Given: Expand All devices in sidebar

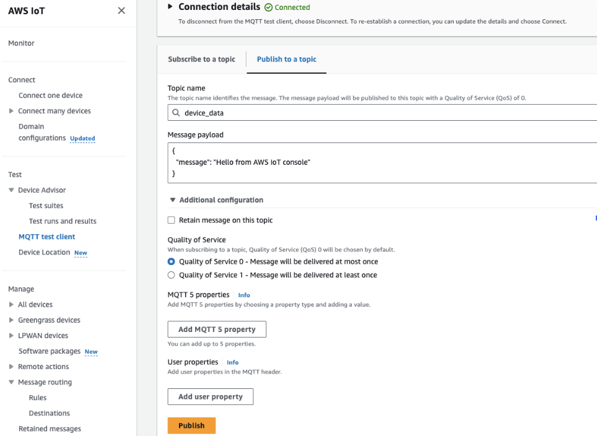Looking at the screenshot, I should tap(11, 305).
